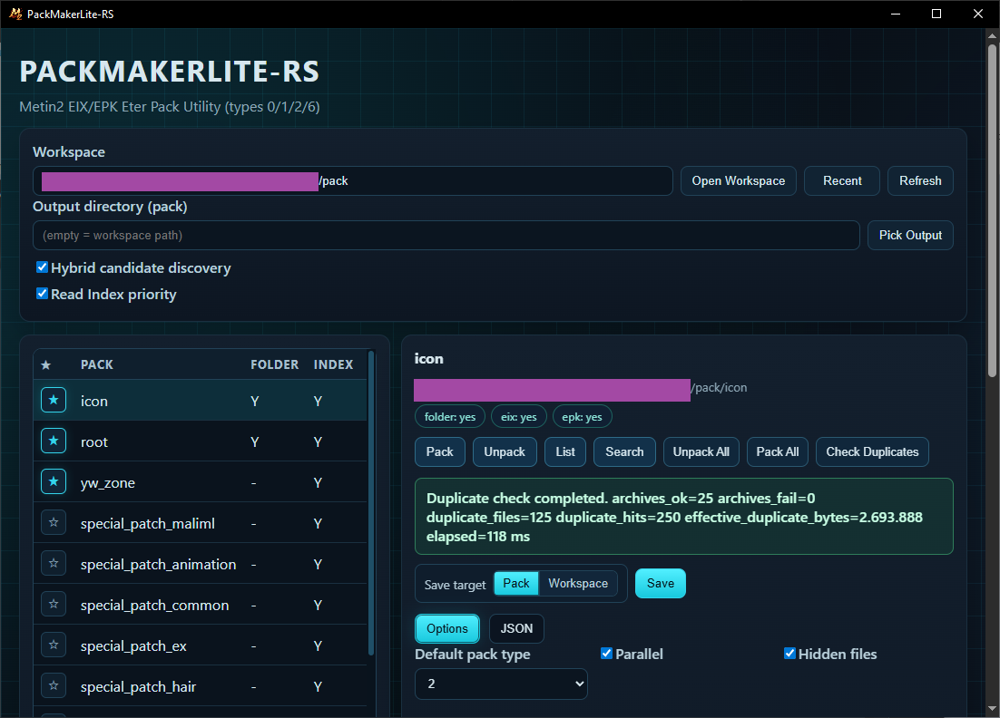1000x718 pixels.
Task: Focus the Workspace path field
Action: [x=353, y=181]
